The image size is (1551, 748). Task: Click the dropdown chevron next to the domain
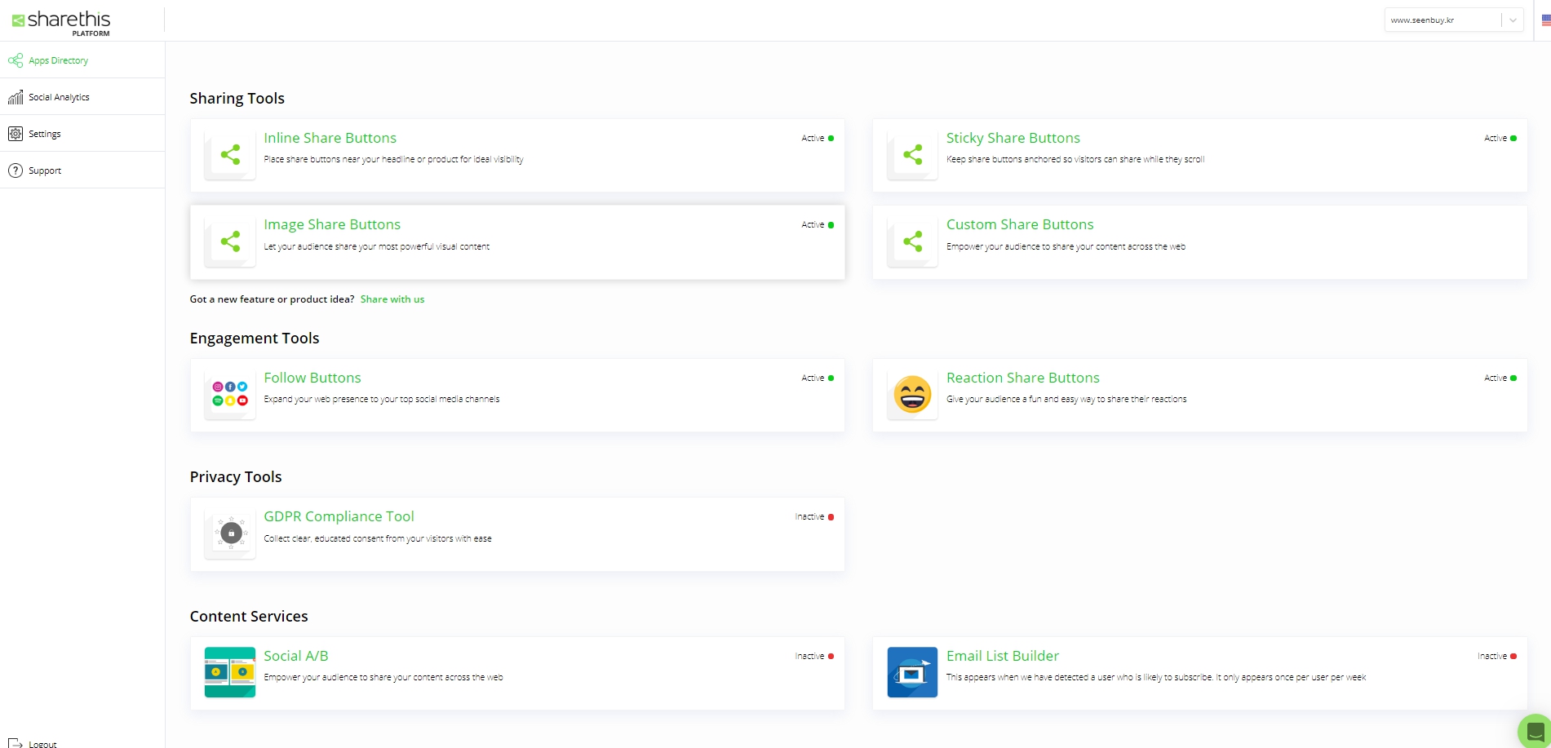(1513, 20)
